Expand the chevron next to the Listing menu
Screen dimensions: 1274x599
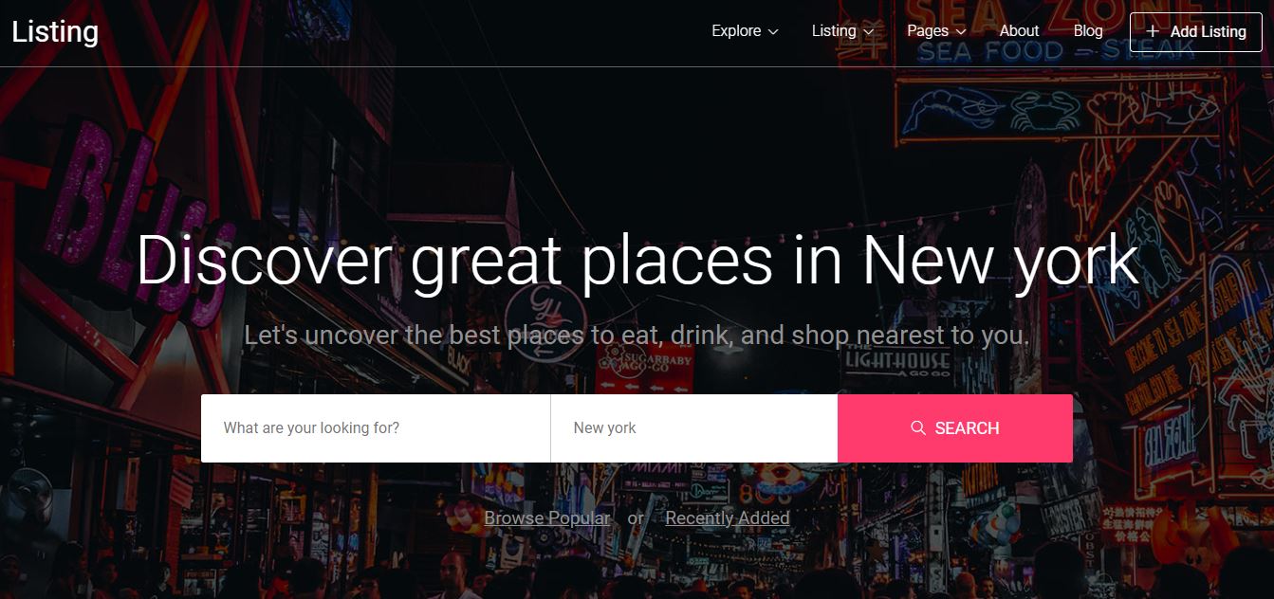(868, 32)
